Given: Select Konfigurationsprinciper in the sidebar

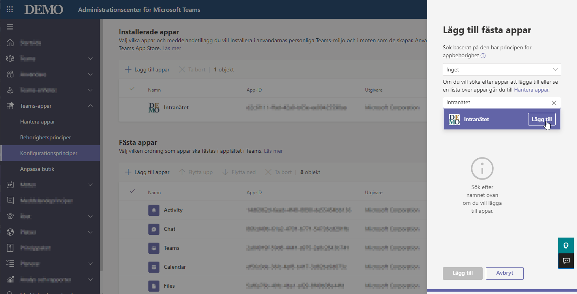Looking at the screenshot, I should coord(50,153).
